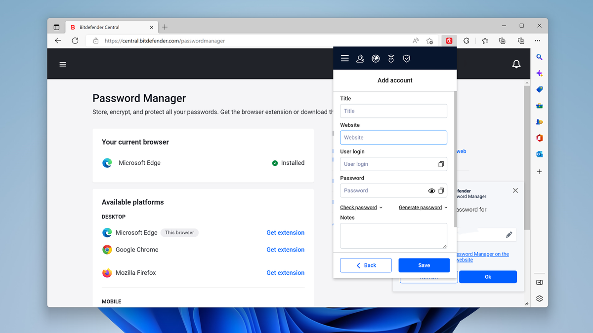This screenshot has height=333, width=593.
Task: Open the search icon in the Edge sidebar
Action: point(539,57)
